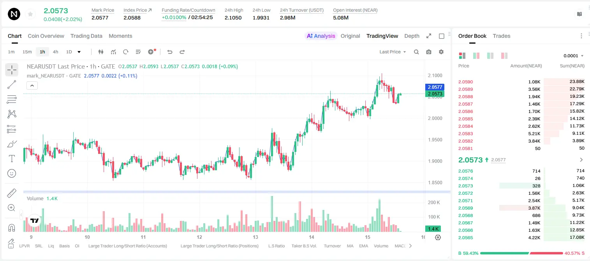Viewport: 590px width, 261px height.
Task: Click the chart search magnifier icon
Action: point(416,52)
